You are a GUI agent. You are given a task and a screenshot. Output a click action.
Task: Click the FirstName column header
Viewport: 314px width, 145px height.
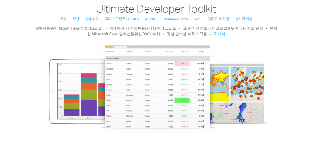[x=110, y=52]
